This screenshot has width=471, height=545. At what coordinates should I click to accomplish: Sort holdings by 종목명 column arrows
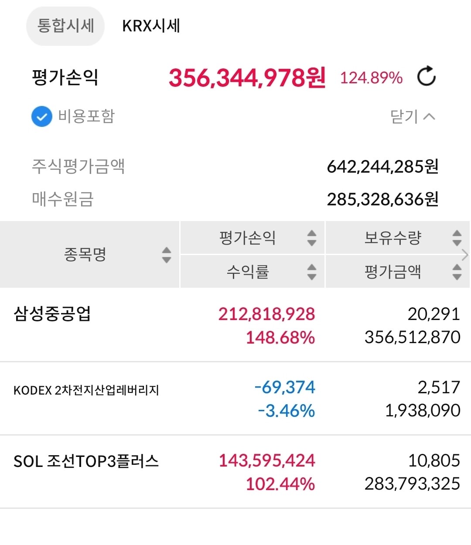coord(166,255)
